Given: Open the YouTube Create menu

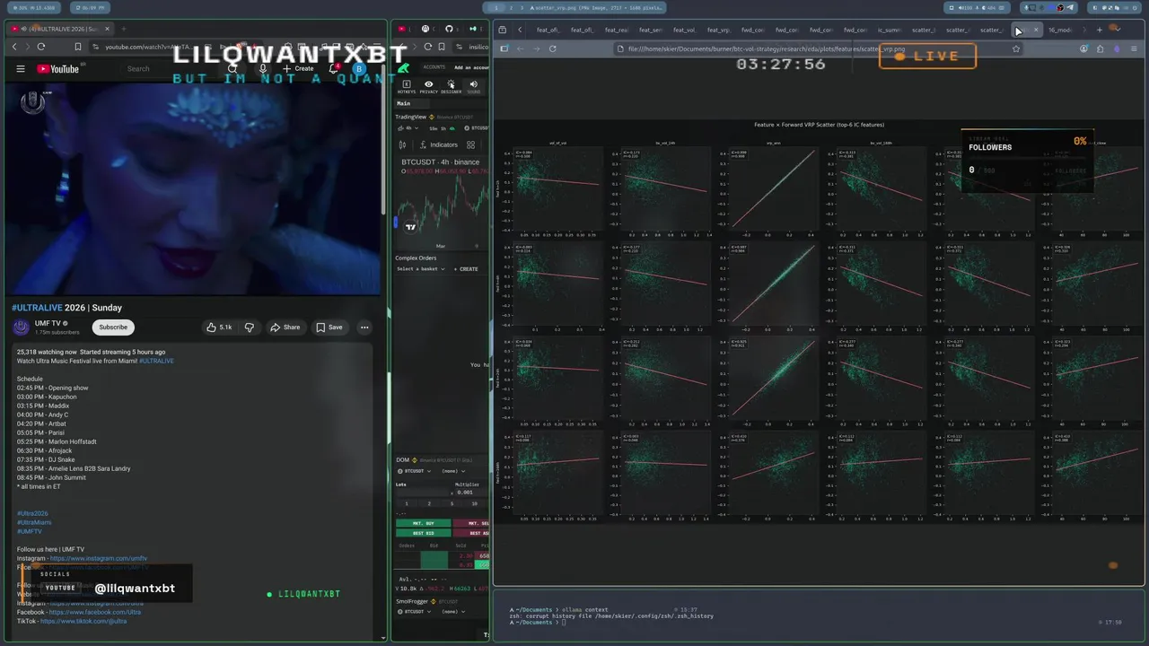Looking at the screenshot, I should pyautogui.click(x=299, y=69).
